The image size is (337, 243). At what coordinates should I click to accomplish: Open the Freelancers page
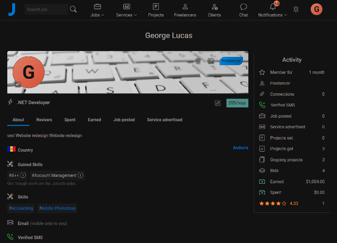tap(185, 10)
